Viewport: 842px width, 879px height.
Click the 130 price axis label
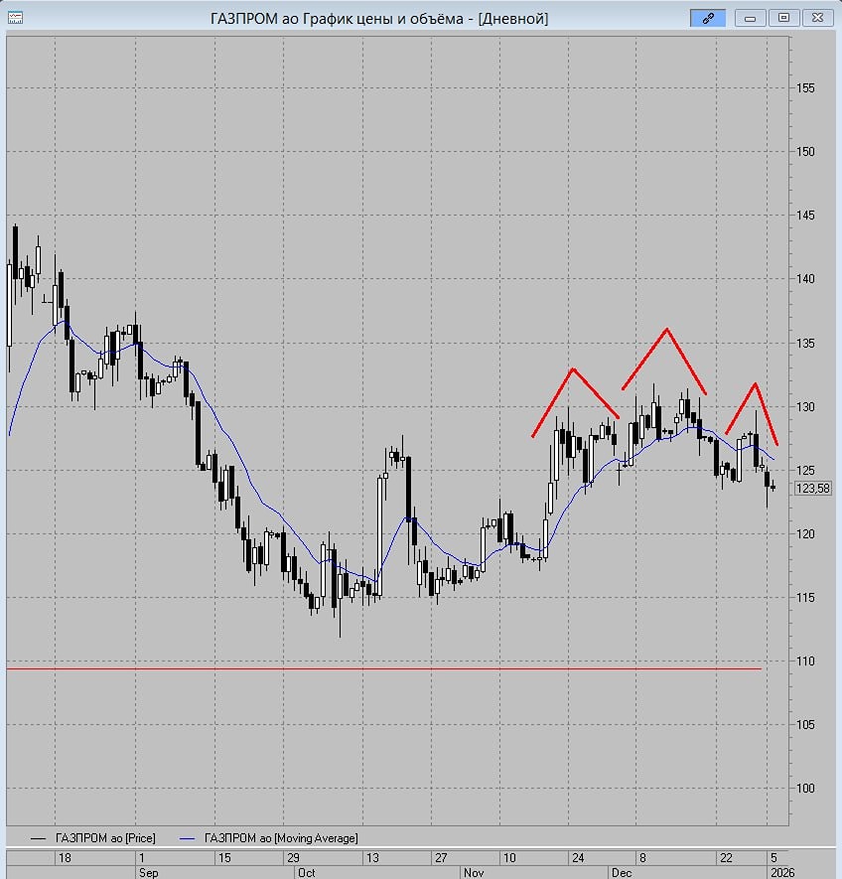click(805, 407)
